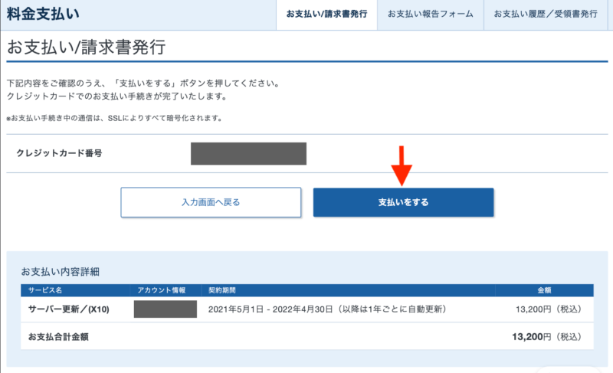Click the masked credit card number field
Screen dimensions: 613x373
(x=248, y=153)
